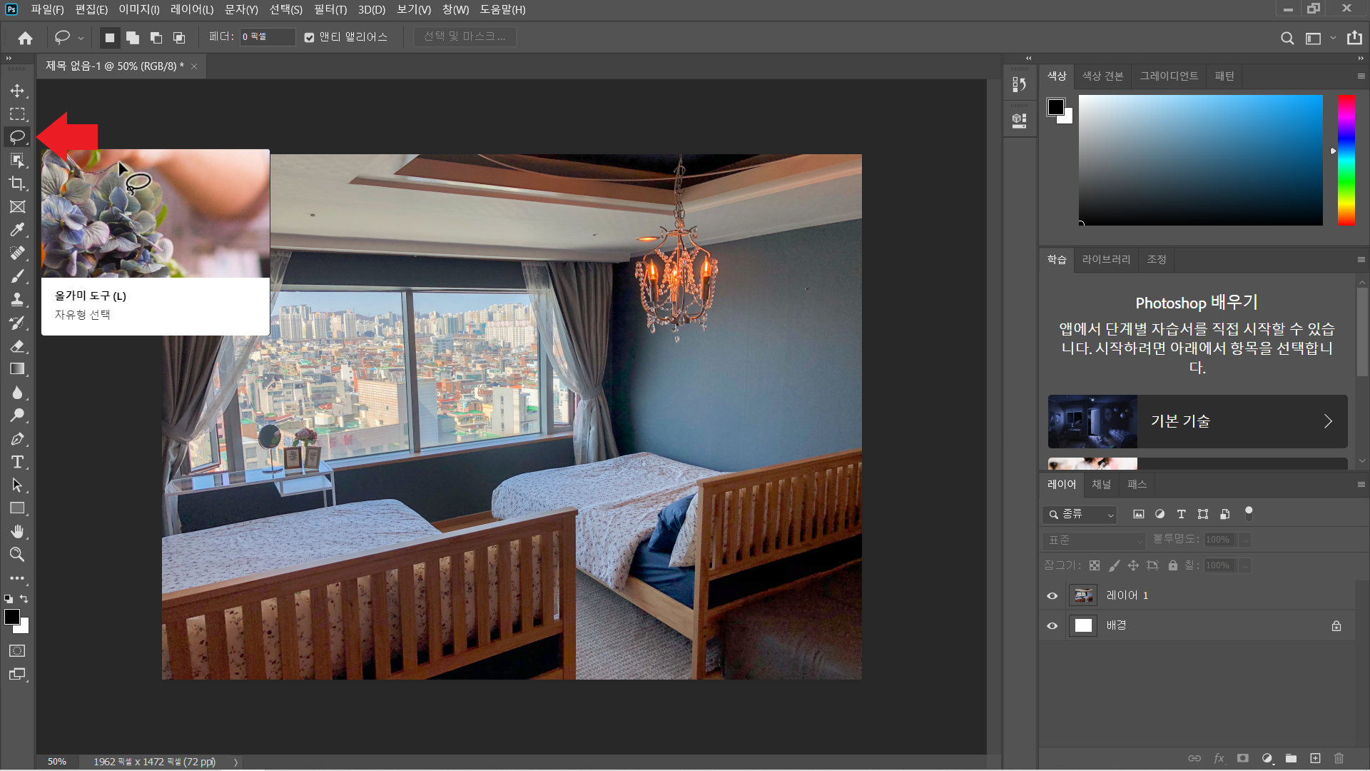Hide 레이어 1 with its eye icon
The image size is (1370, 771).
(1052, 595)
